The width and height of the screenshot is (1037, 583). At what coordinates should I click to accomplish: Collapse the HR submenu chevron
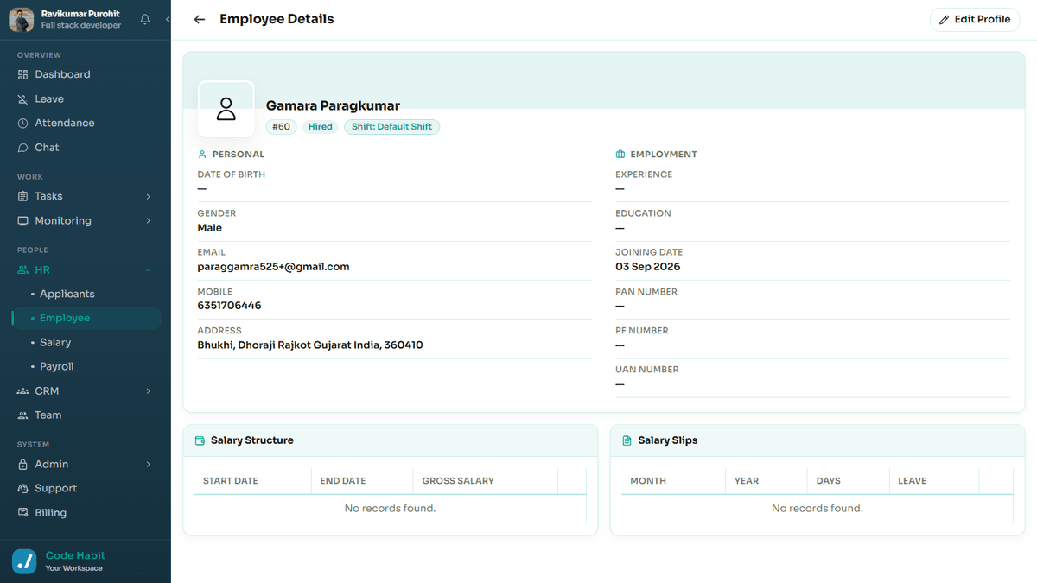tap(148, 269)
